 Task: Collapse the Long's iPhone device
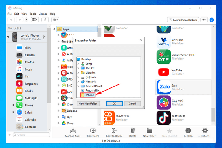click(x=8, y=37)
